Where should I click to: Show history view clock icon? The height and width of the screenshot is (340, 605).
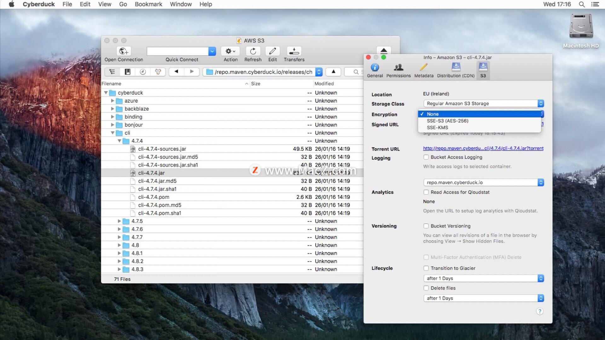point(143,72)
